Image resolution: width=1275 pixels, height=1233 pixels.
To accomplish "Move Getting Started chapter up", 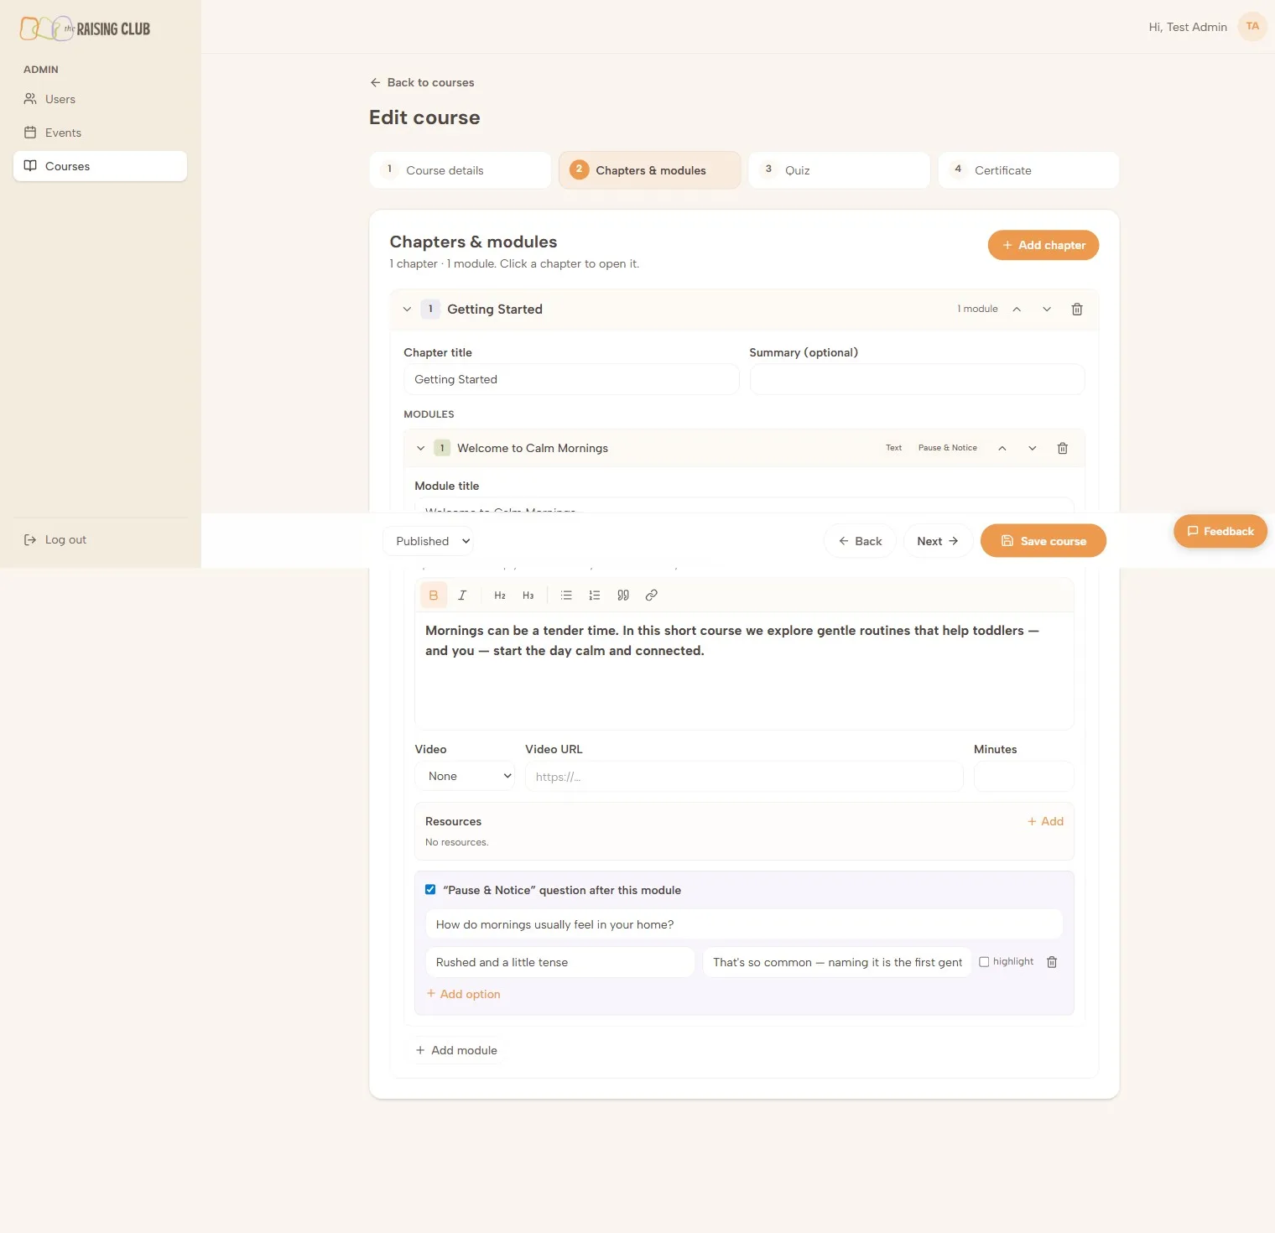I will 1017,310.
